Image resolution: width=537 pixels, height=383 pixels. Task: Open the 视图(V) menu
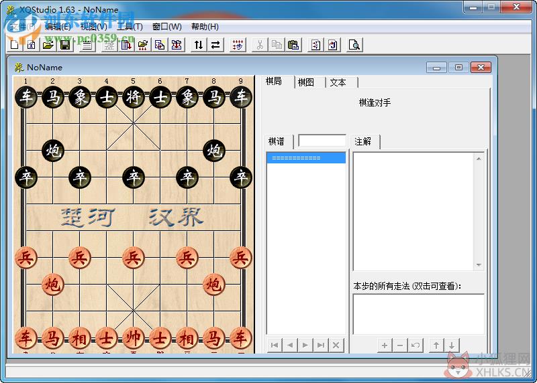click(x=94, y=27)
